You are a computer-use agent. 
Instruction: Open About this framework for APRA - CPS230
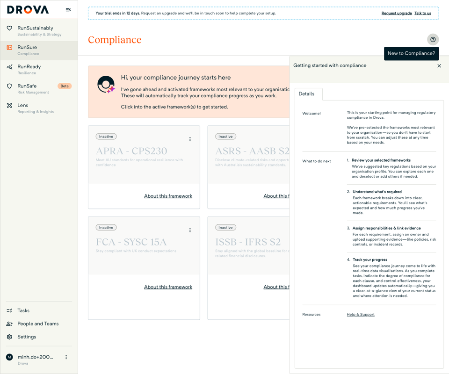(x=168, y=196)
